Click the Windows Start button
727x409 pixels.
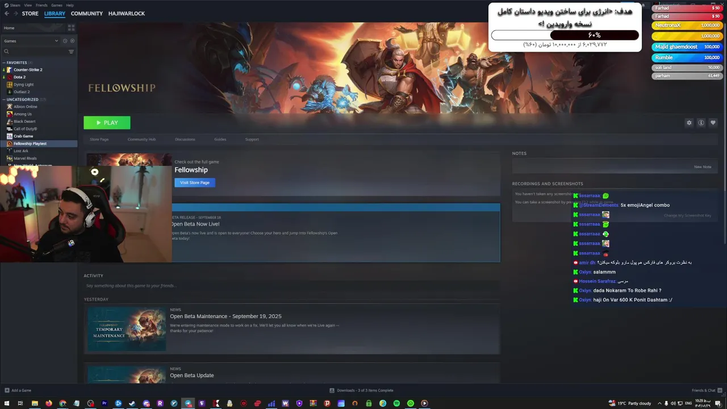(x=6, y=403)
